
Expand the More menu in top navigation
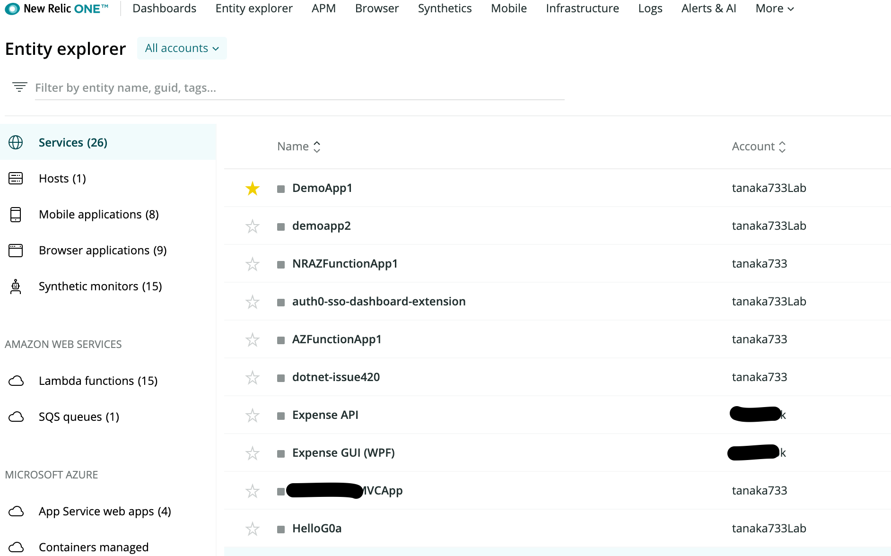[x=775, y=9]
